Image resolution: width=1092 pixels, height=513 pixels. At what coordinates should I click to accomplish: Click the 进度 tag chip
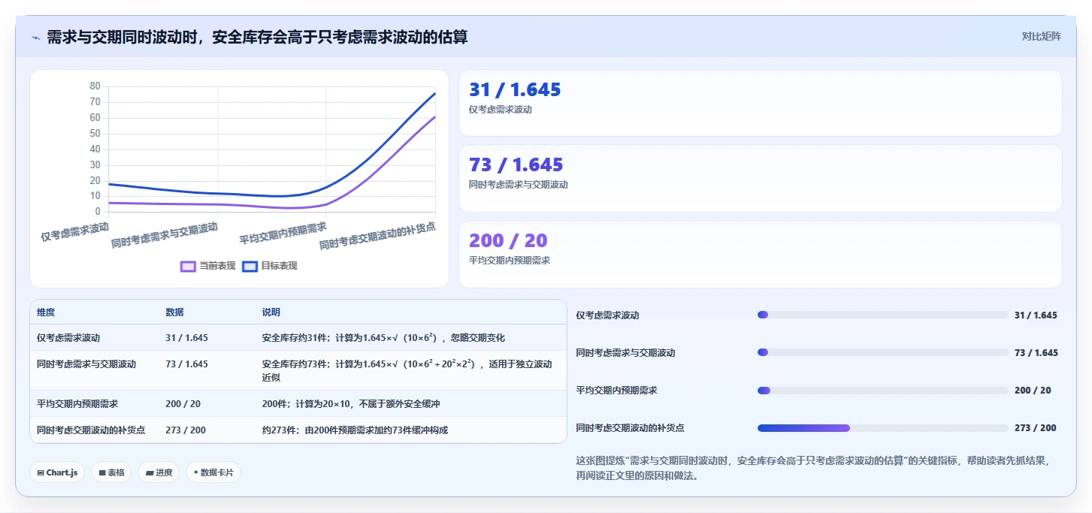point(159,472)
